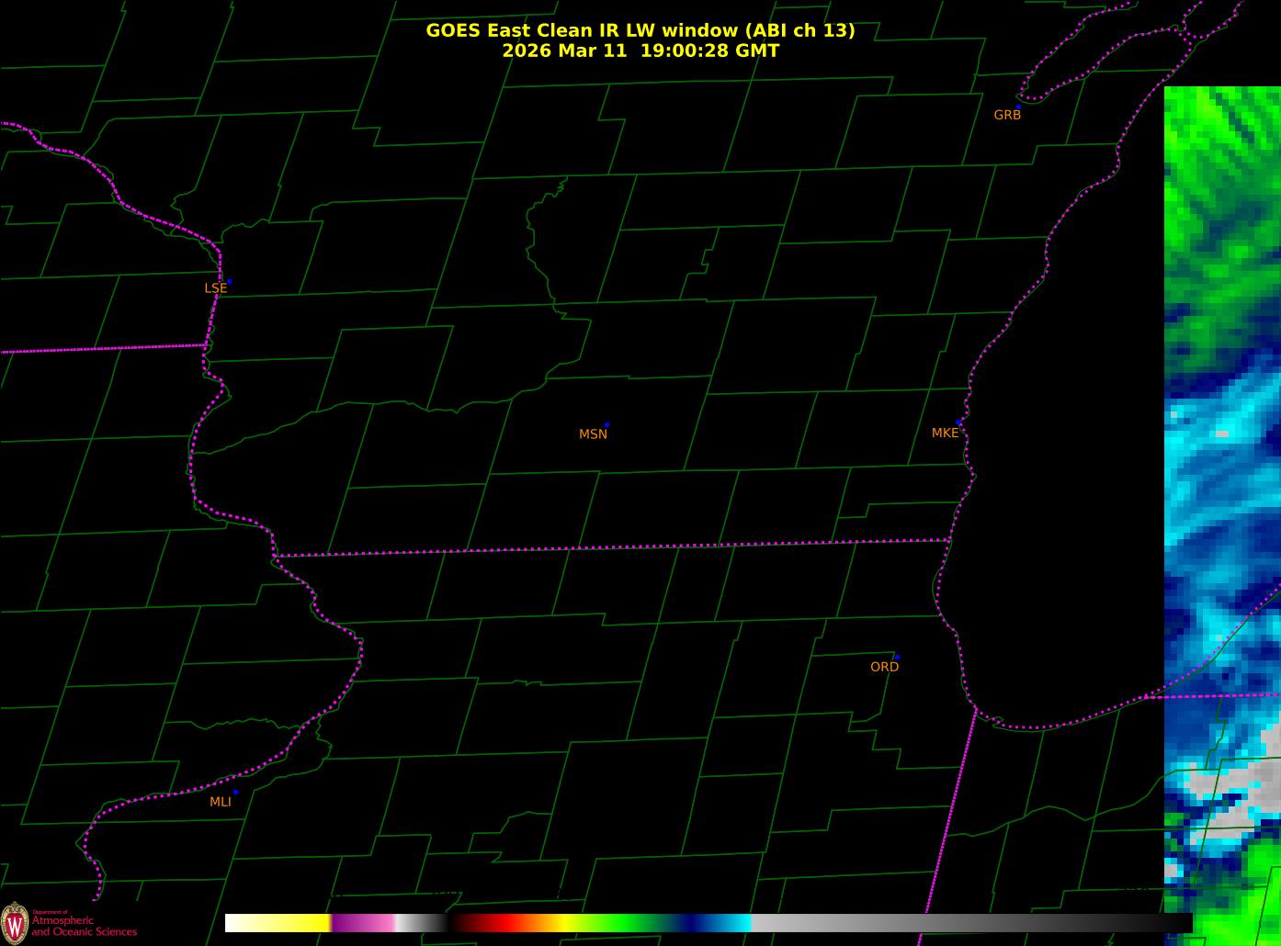Click the GOES East Clean IR title
The width and height of the screenshot is (1281, 946).
(640, 30)
